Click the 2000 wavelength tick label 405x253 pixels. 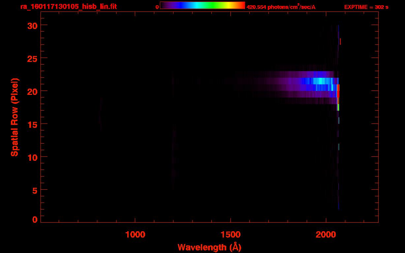coord(326,235)
